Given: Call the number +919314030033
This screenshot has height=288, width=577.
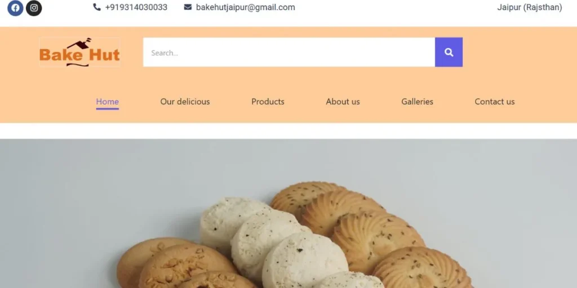Looking at the screenshot, I should tap(136, 7).
